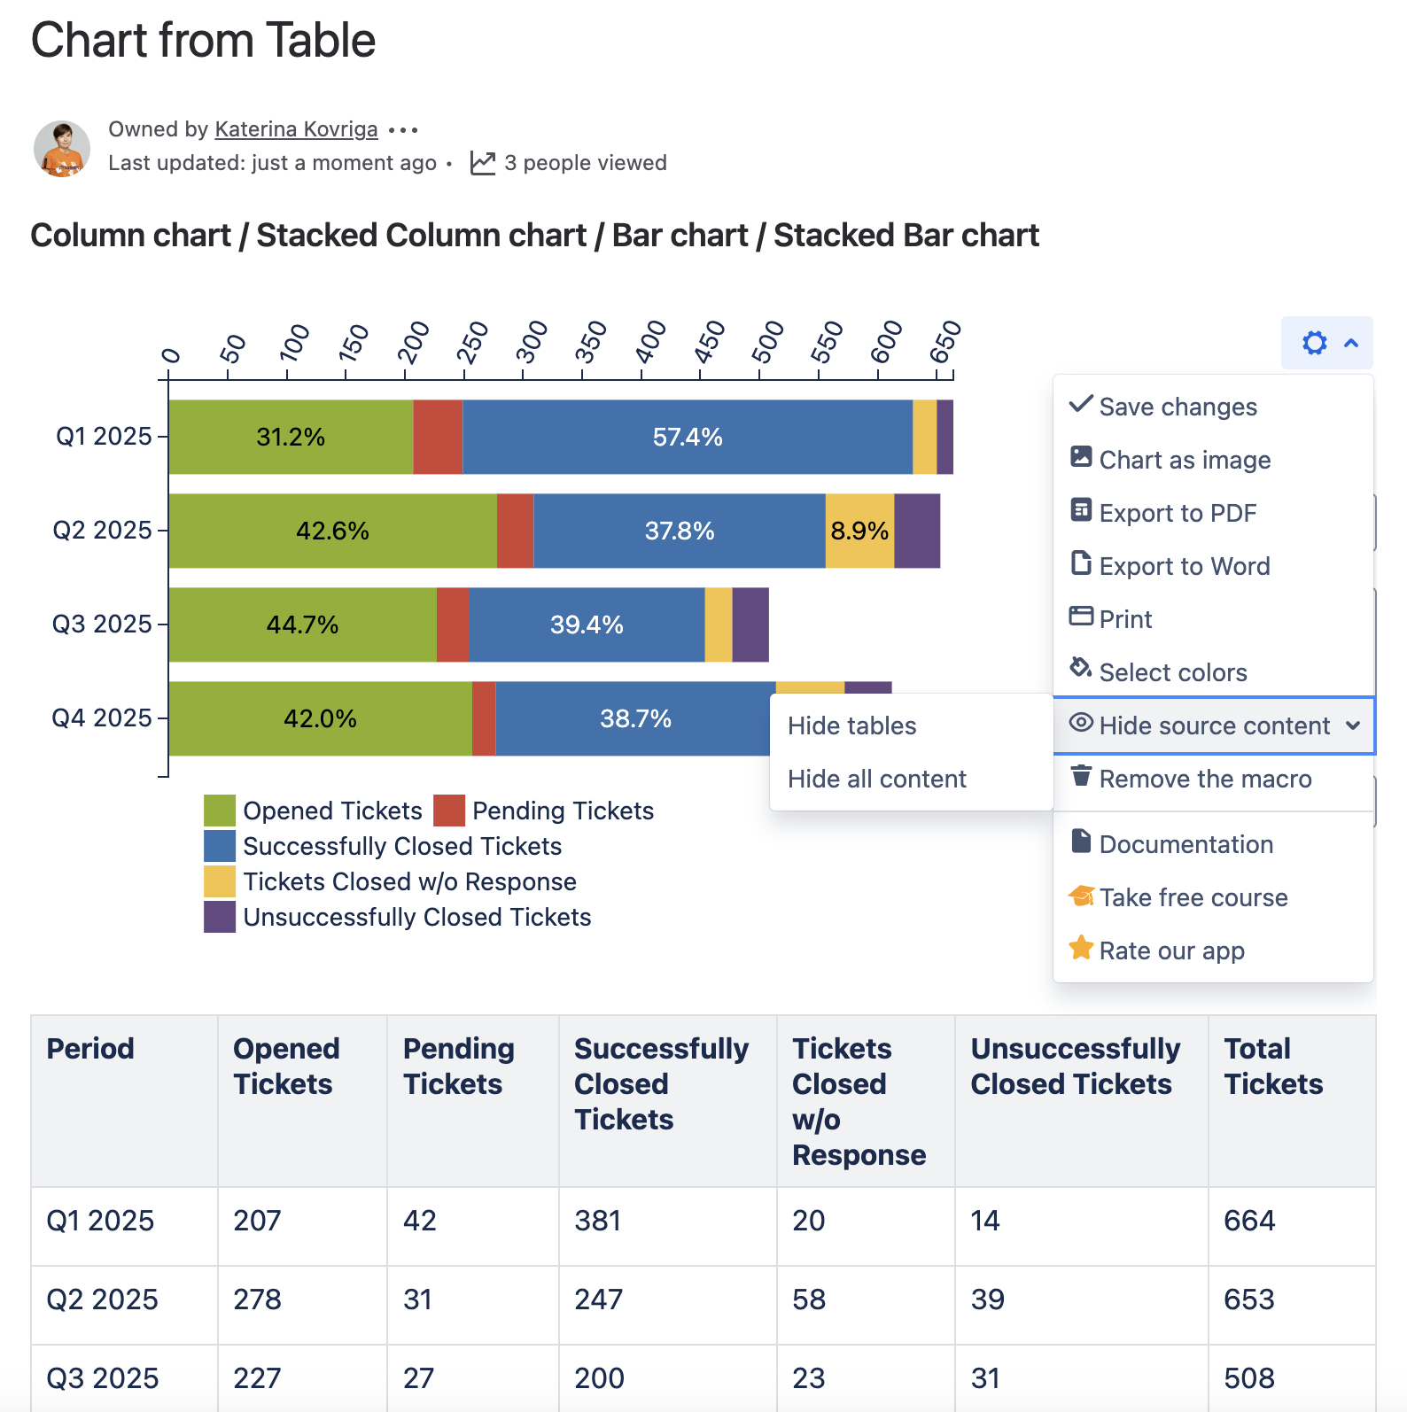Click the purple Unsuccessfully Closed Tickets legend swatch
The image size is (1407, 1412).
[x=220, y=917]
